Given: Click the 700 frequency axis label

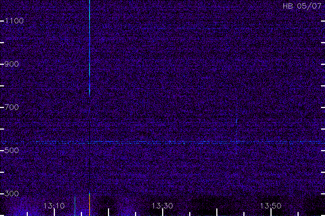Looking at the screenshot, I should (12, 107).
